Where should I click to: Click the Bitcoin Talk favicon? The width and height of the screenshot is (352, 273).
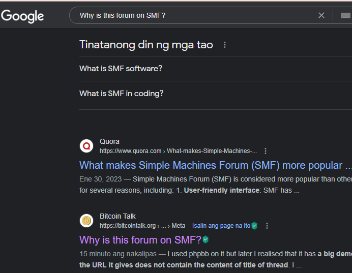coord(86,221)
